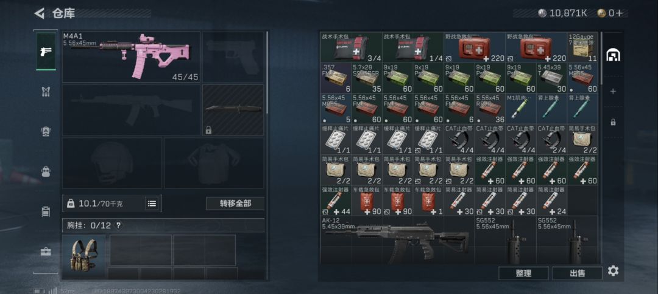Screen dimensions: 658x294
Task: Click the 整理 sort button
Action: point(523,273)
